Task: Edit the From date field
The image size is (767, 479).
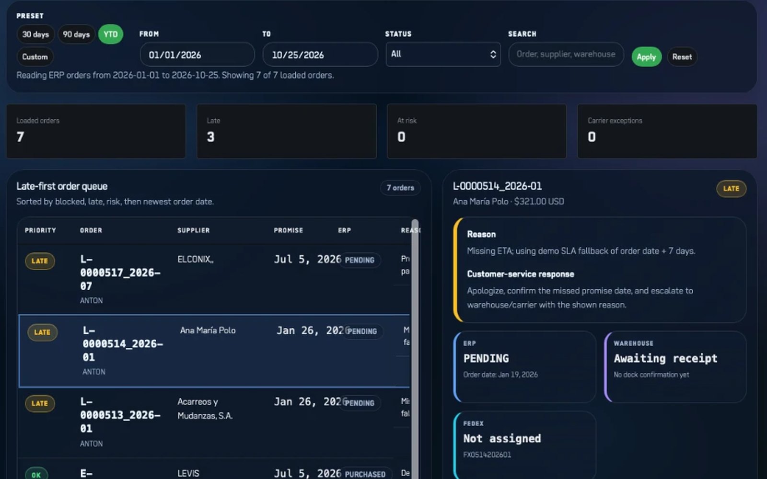Action: [197, 55]
